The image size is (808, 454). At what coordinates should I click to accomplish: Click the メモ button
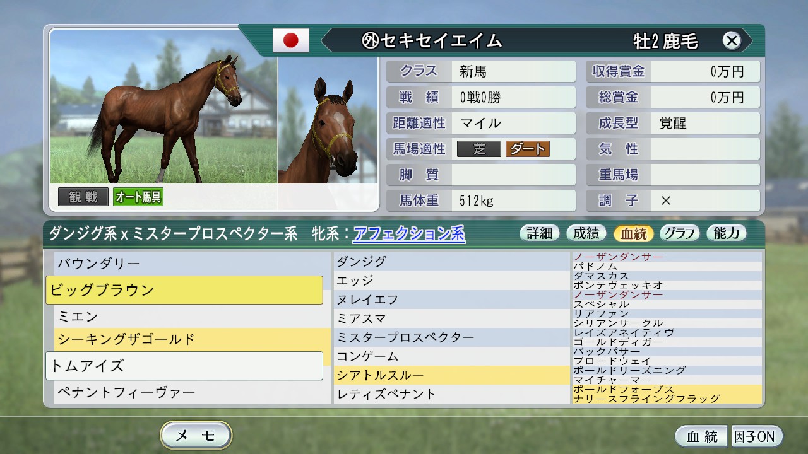pyautogui.click(x=196, y=435)
